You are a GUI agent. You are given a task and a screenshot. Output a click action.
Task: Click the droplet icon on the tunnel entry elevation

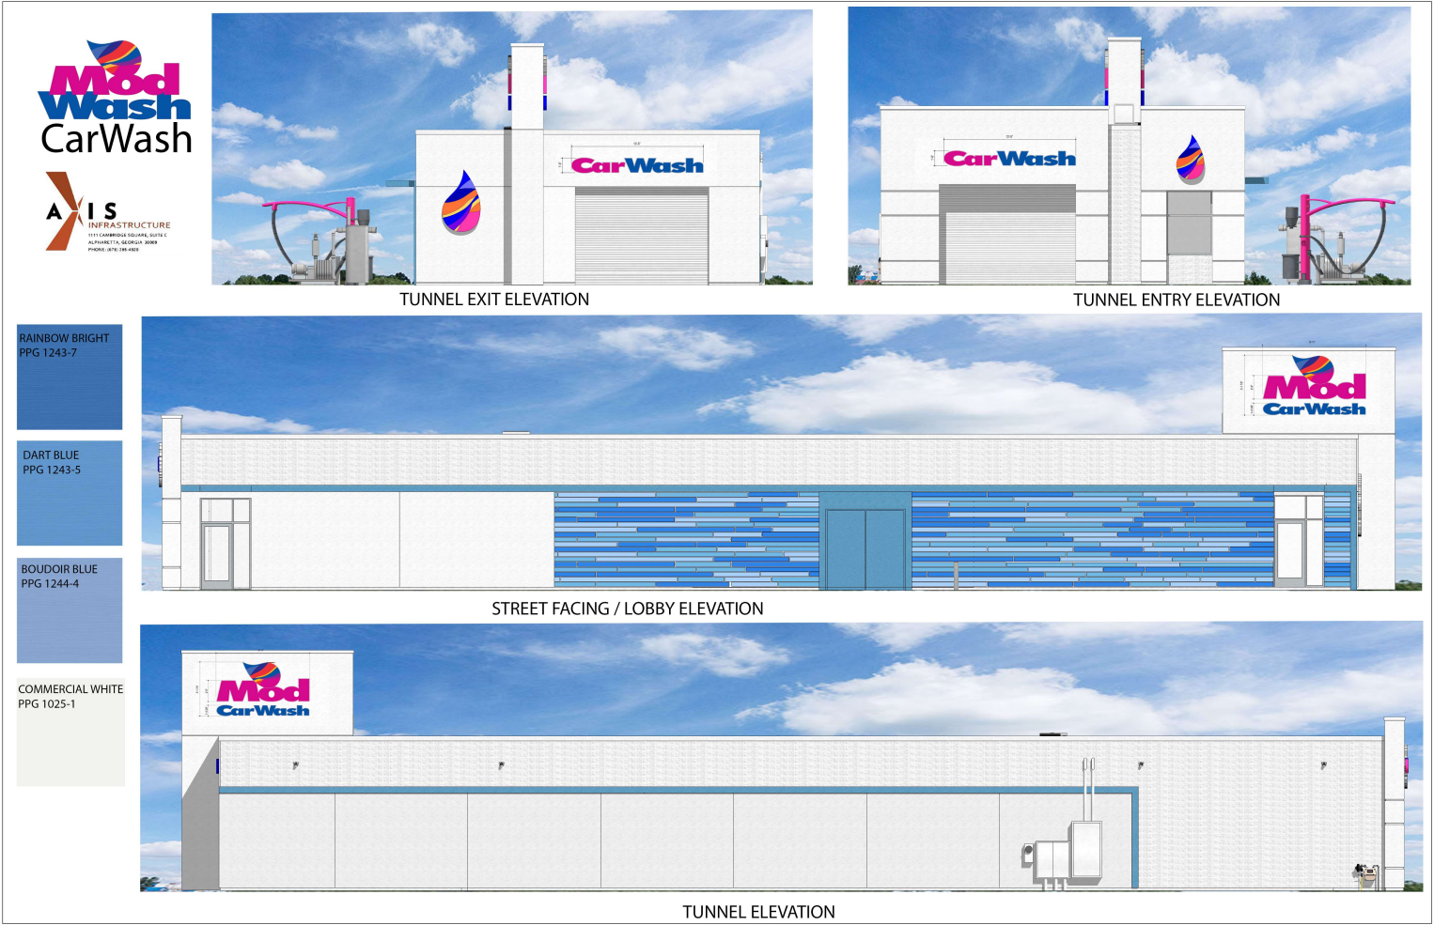coord(1191,159)
